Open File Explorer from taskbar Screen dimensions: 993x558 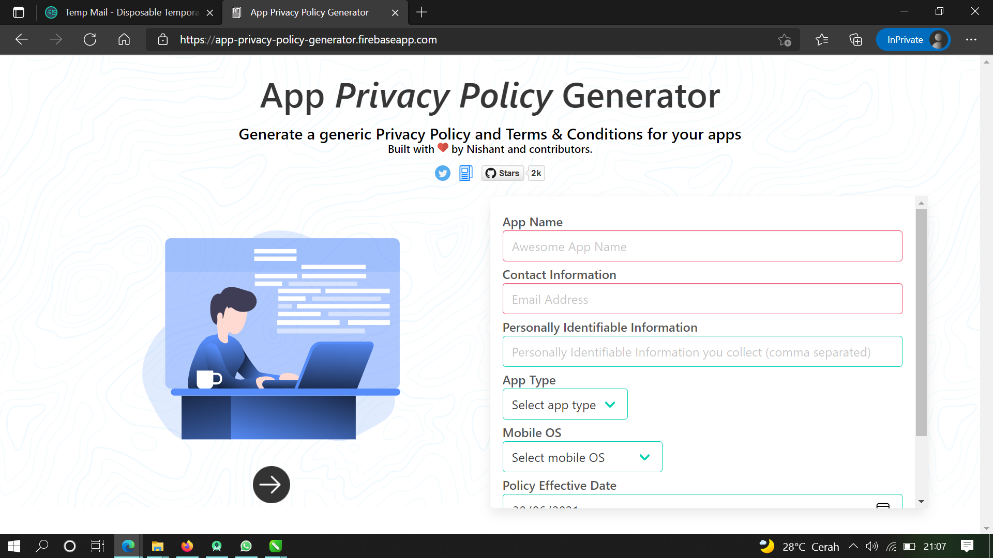158,546
